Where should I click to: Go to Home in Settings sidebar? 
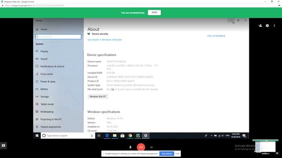(44, 29)
